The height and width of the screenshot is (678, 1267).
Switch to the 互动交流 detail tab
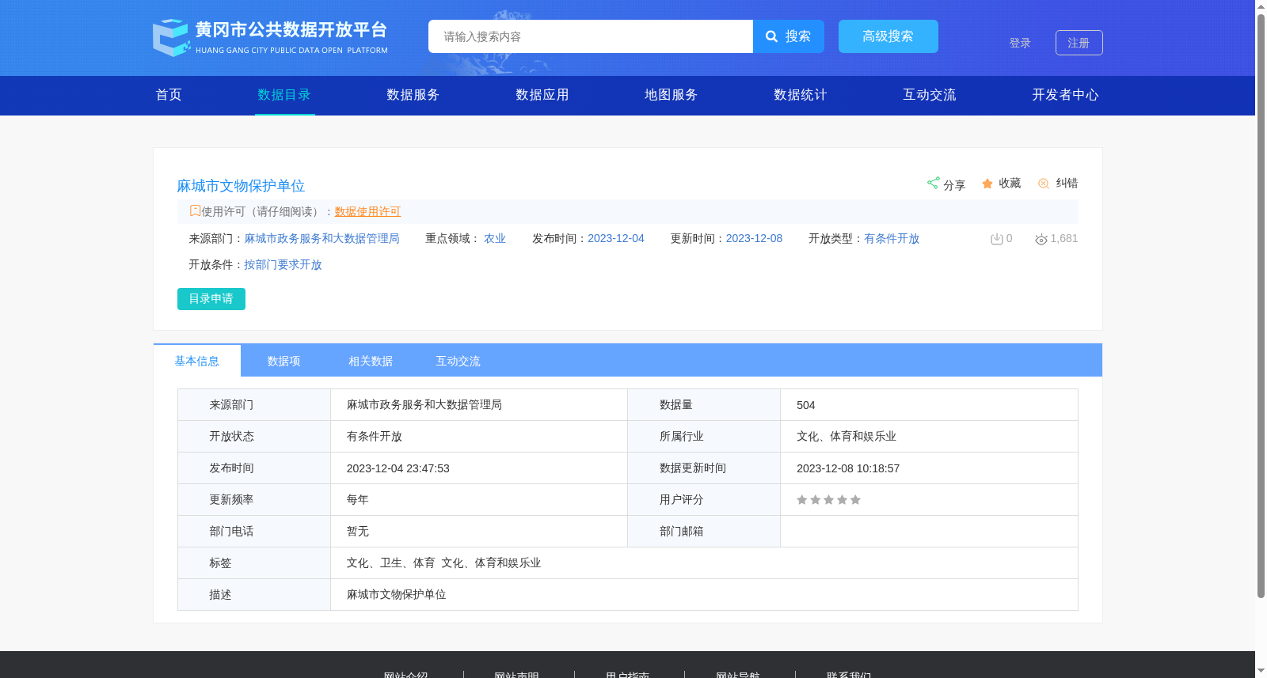458,361
